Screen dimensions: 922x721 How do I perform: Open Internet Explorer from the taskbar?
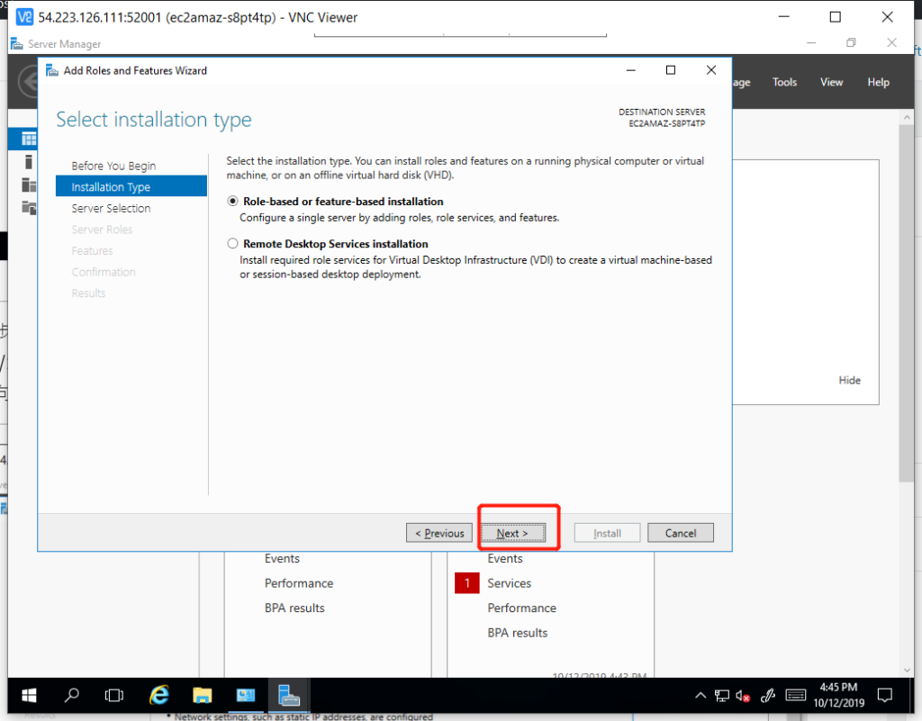point(159,695)
